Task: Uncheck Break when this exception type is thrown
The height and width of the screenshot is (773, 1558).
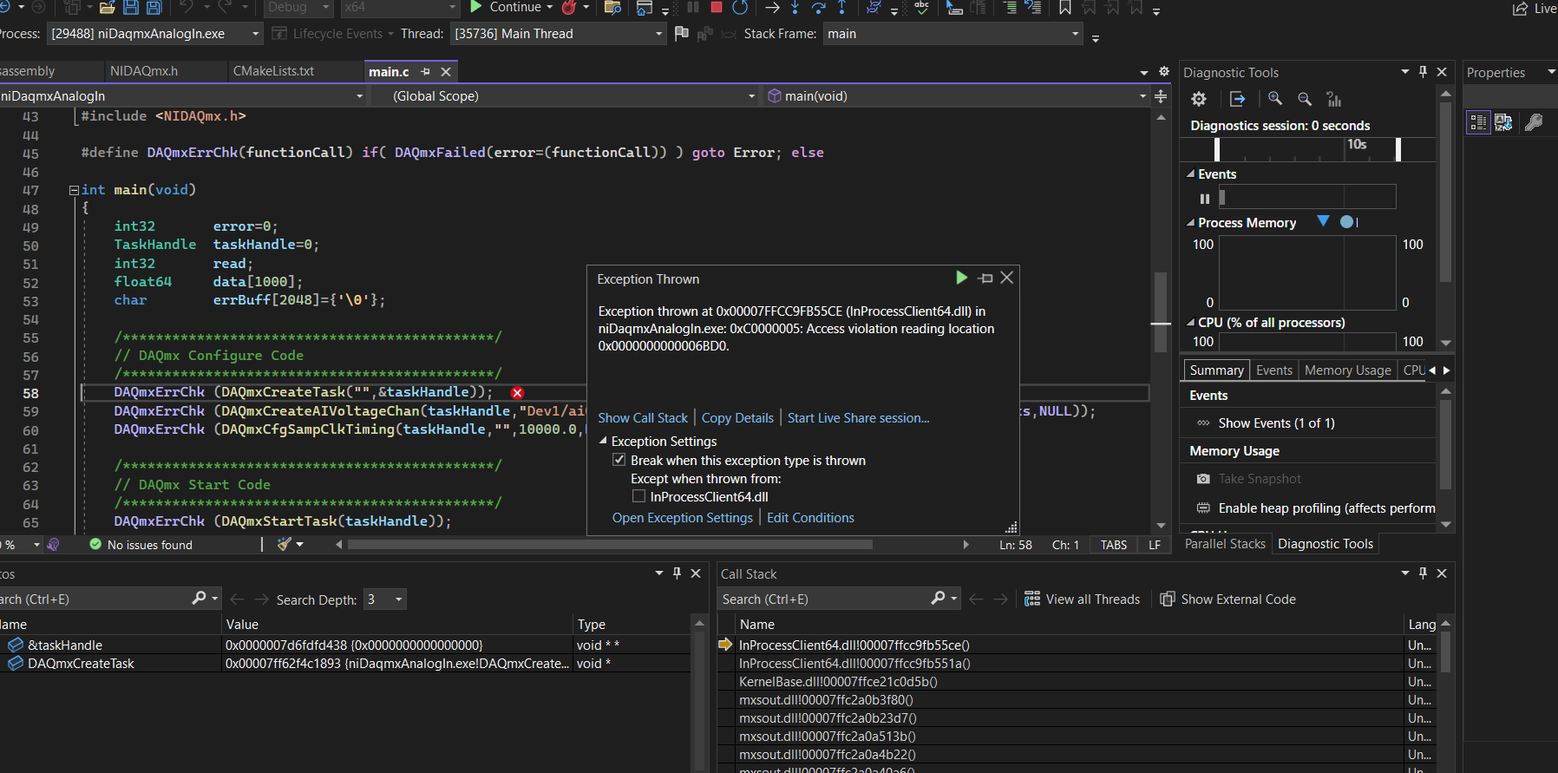Action: point(619,461)
